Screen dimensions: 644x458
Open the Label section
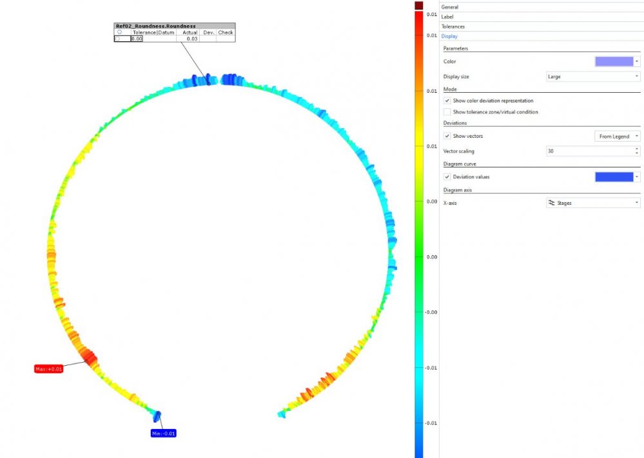[x=448, y=16]
